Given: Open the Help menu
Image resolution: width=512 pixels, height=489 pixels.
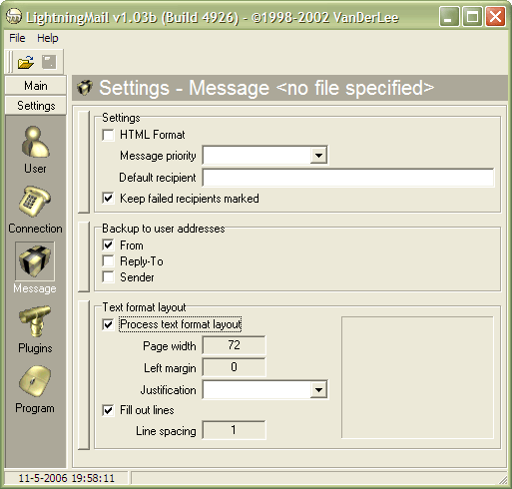Looking at the screenshot, I should pyautogui.click(x=48, y=38).
